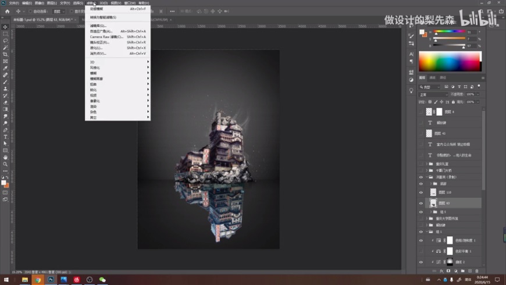Viewport: 506px width, 285px height.
Task: Select the Lasso tool
Action: point(5,41)
